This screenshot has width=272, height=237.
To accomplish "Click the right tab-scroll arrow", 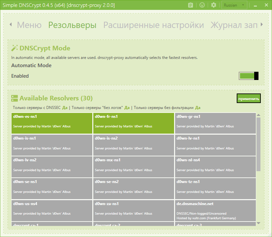I will click(x=262, y=24).
